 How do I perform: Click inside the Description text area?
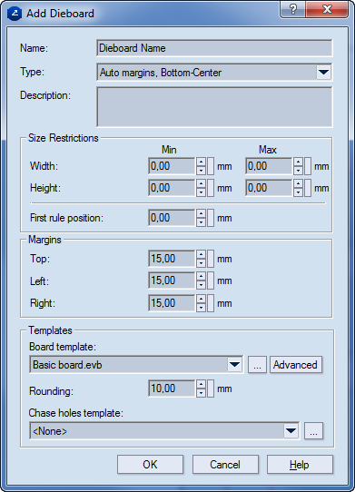[214, 107]
